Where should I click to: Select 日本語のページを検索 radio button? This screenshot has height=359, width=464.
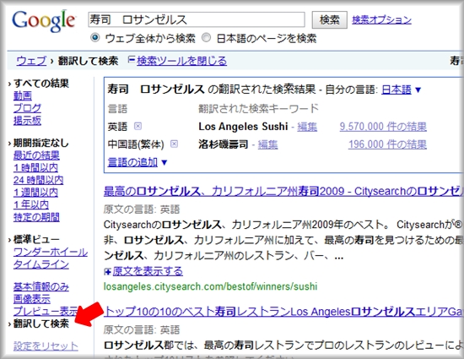tap(206, 38)
